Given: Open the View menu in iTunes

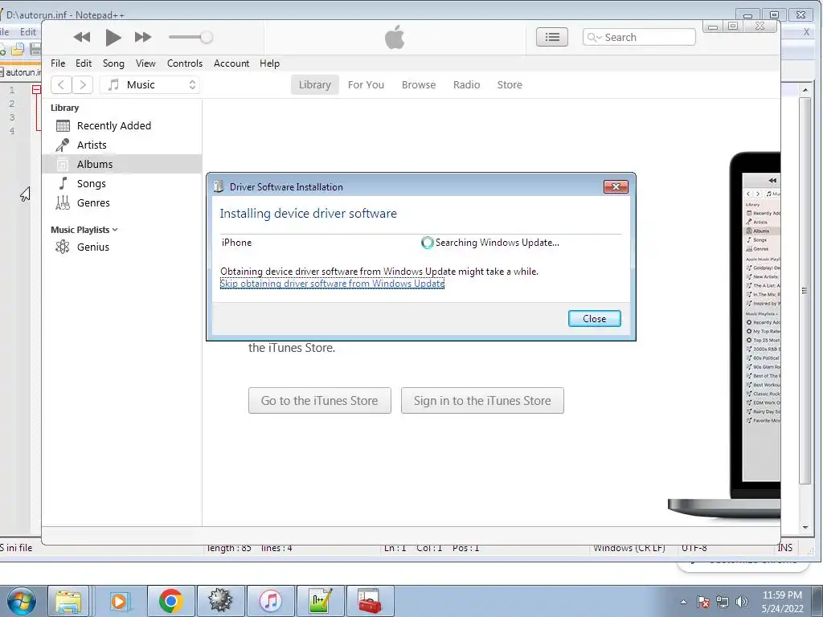Looking at the screenshot, I should 145,63.
